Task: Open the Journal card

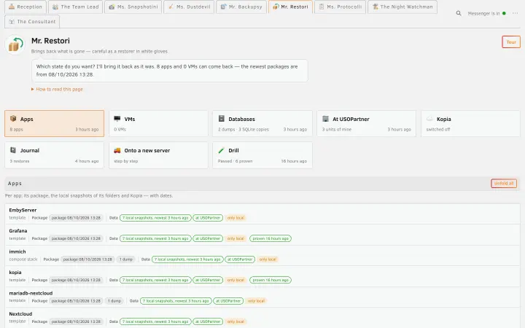Action: point(54,155)
